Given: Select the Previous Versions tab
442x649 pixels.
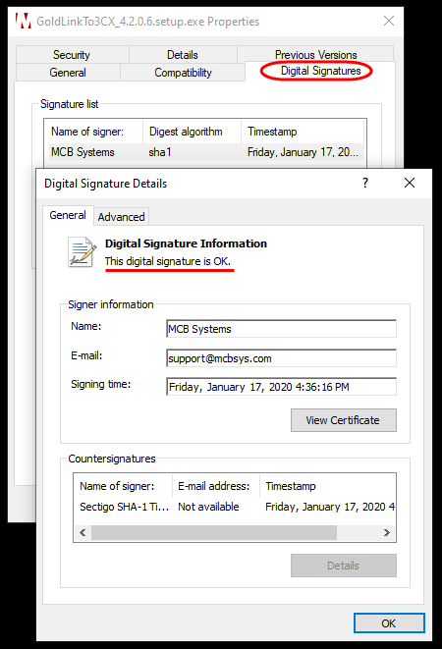Looking at the screenshot, I should [x=315, y=54].
